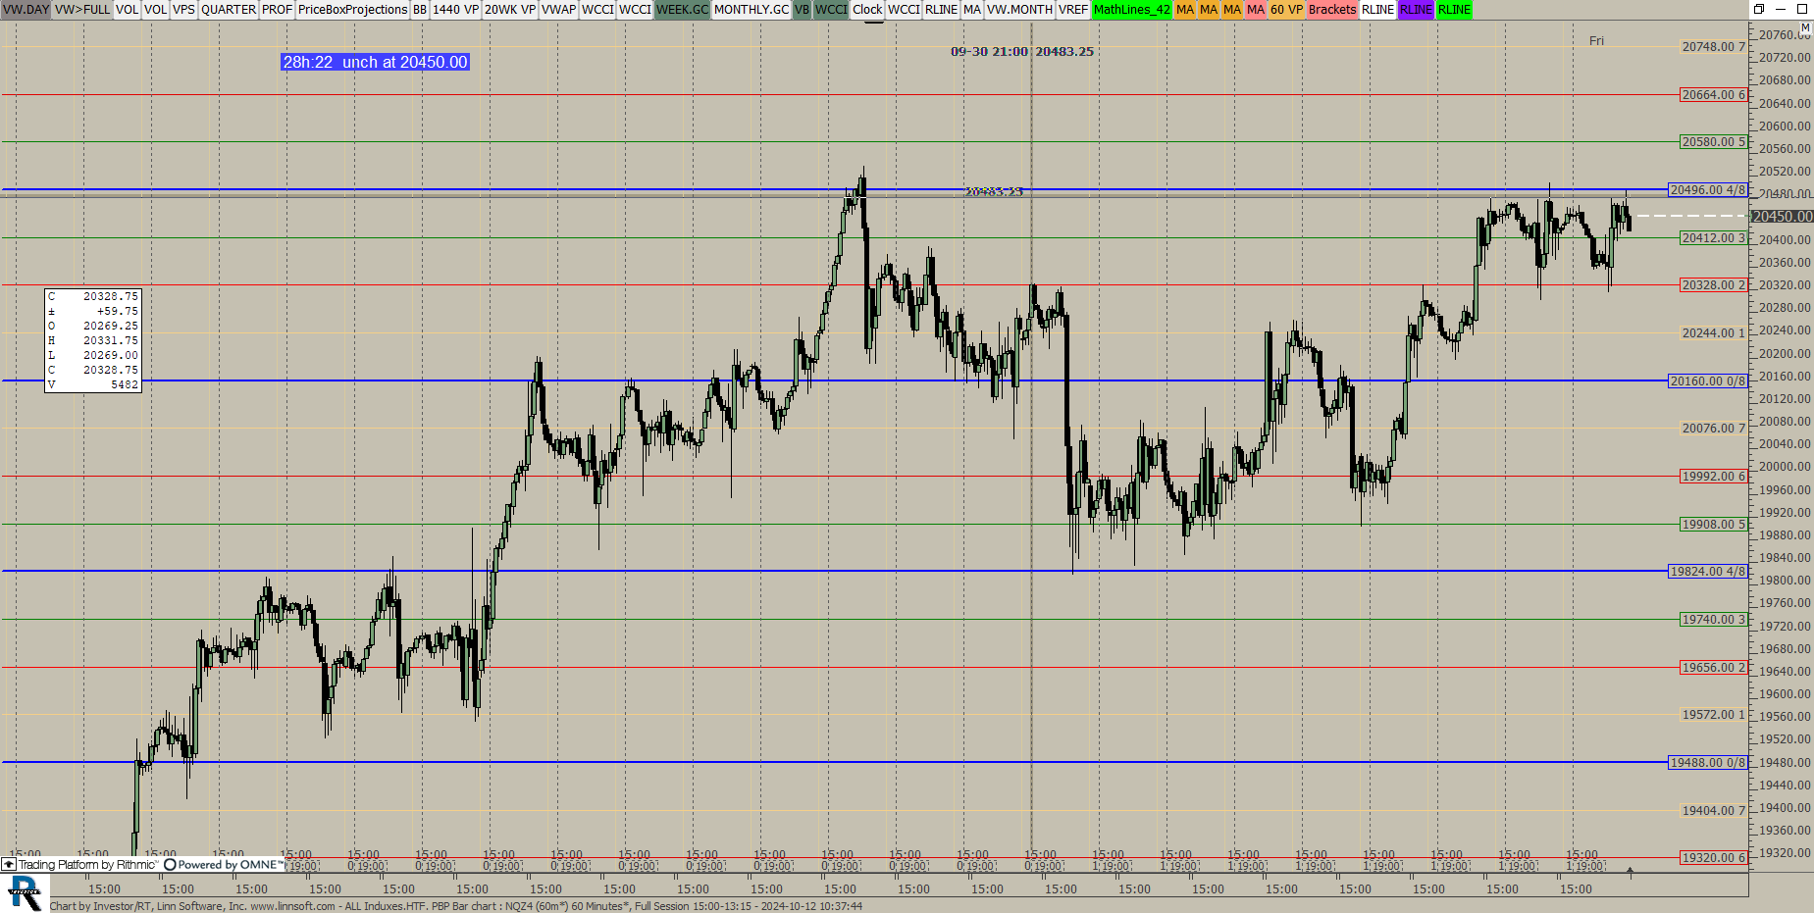Viewport: 1814px width, 913px height.
Task: Click the 20496.00 4/8 price level label
Action: pos(1707,189)
